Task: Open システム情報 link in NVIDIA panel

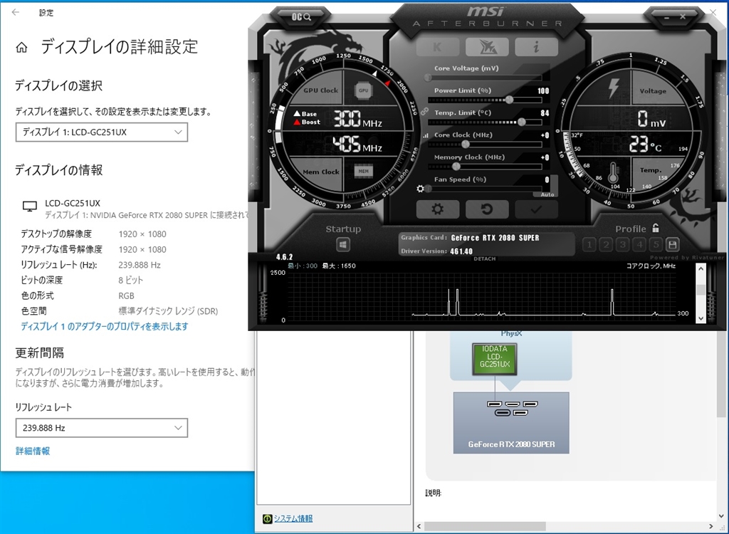Action: [293, 518]
